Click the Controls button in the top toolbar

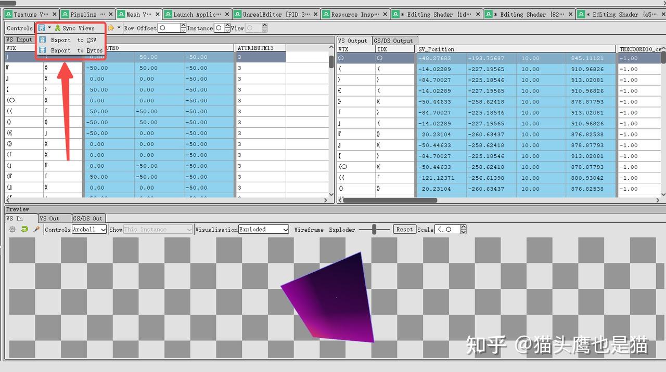[x=19, y=28]
